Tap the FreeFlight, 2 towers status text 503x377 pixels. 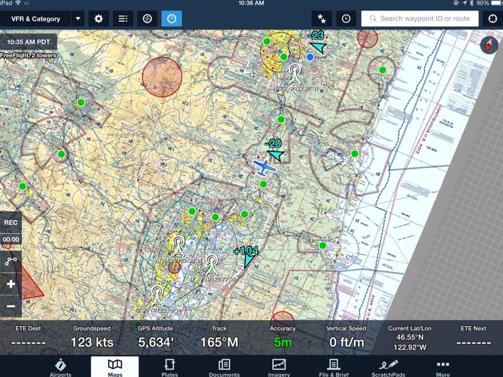pos(28,55)
